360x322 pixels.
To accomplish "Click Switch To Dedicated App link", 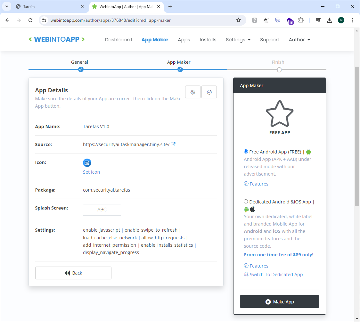I will coord(273,275).
